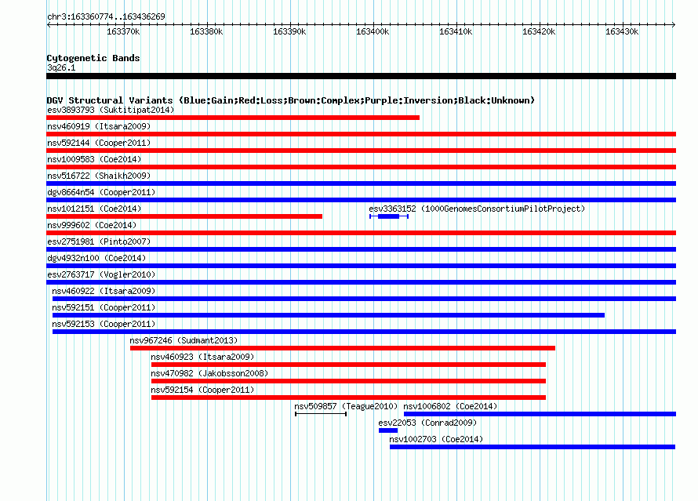Viewport: 698px width, 501px height.
Task: Click the 163420k ruler position label
Action: [539, 31]
